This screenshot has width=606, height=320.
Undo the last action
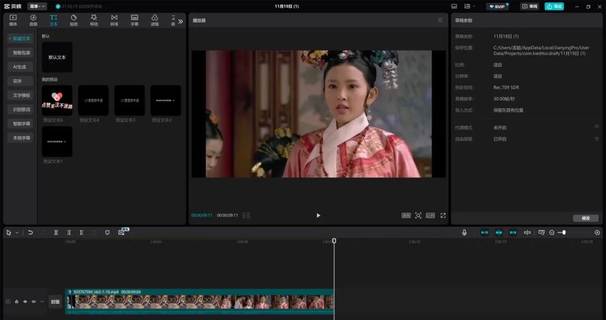(x=30, y=232)
